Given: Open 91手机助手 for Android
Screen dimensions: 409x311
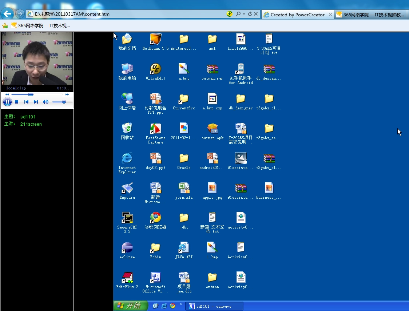Looking at the screenshot, I should coord(240,69).
